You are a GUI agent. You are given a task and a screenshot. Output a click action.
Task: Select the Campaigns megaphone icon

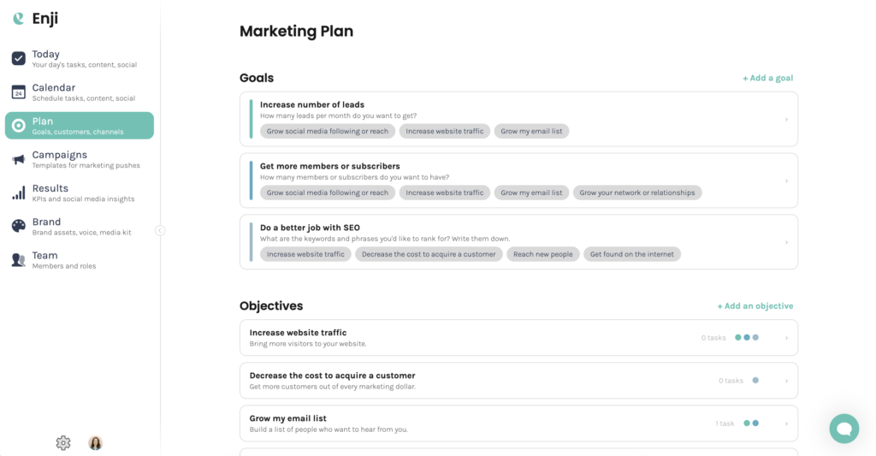point(19,160)
